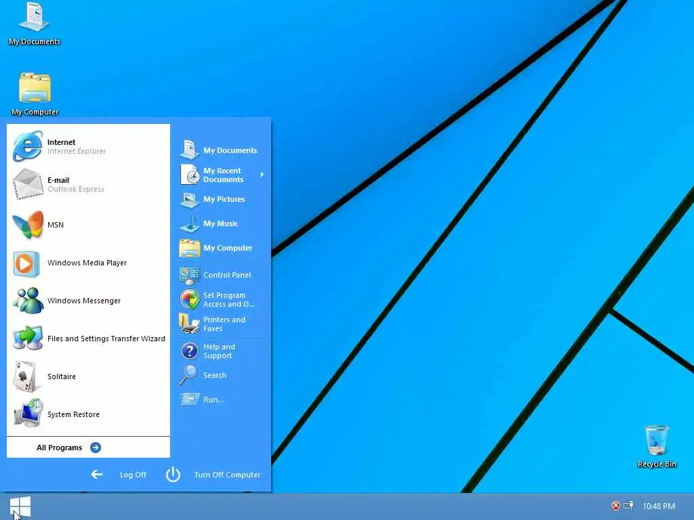Click the Search label in Start menu
This screenshot has width=694, height=520.
click(x=215, y=375)
